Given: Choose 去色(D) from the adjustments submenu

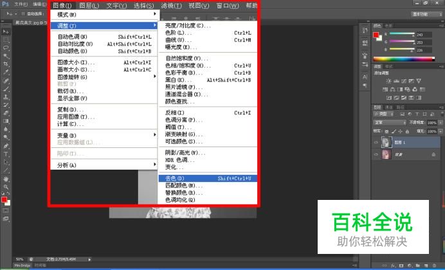Looking at the screenshot, I should [x=208, y=179].
